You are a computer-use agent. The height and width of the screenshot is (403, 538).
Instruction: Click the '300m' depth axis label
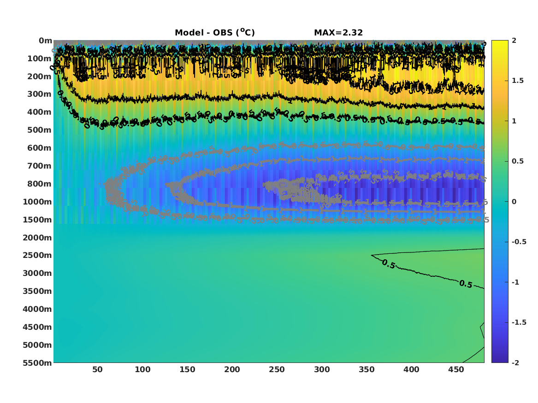tap(40, 94)
